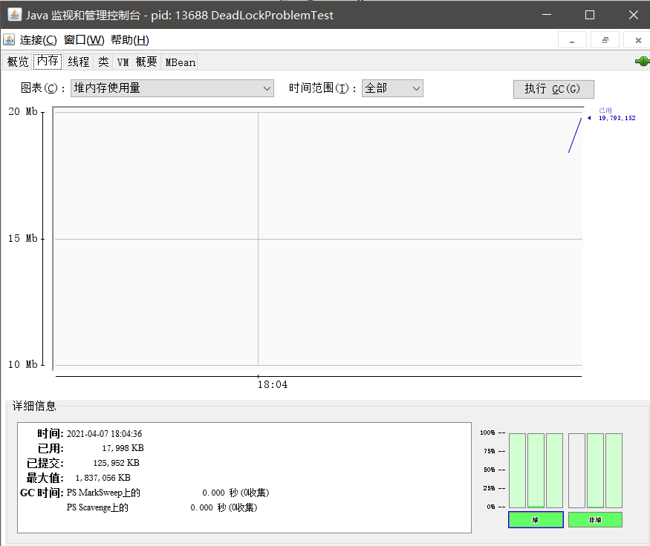
Task: Click the PS MarkSweep上的 GC time entry
Action: point(168,493)
